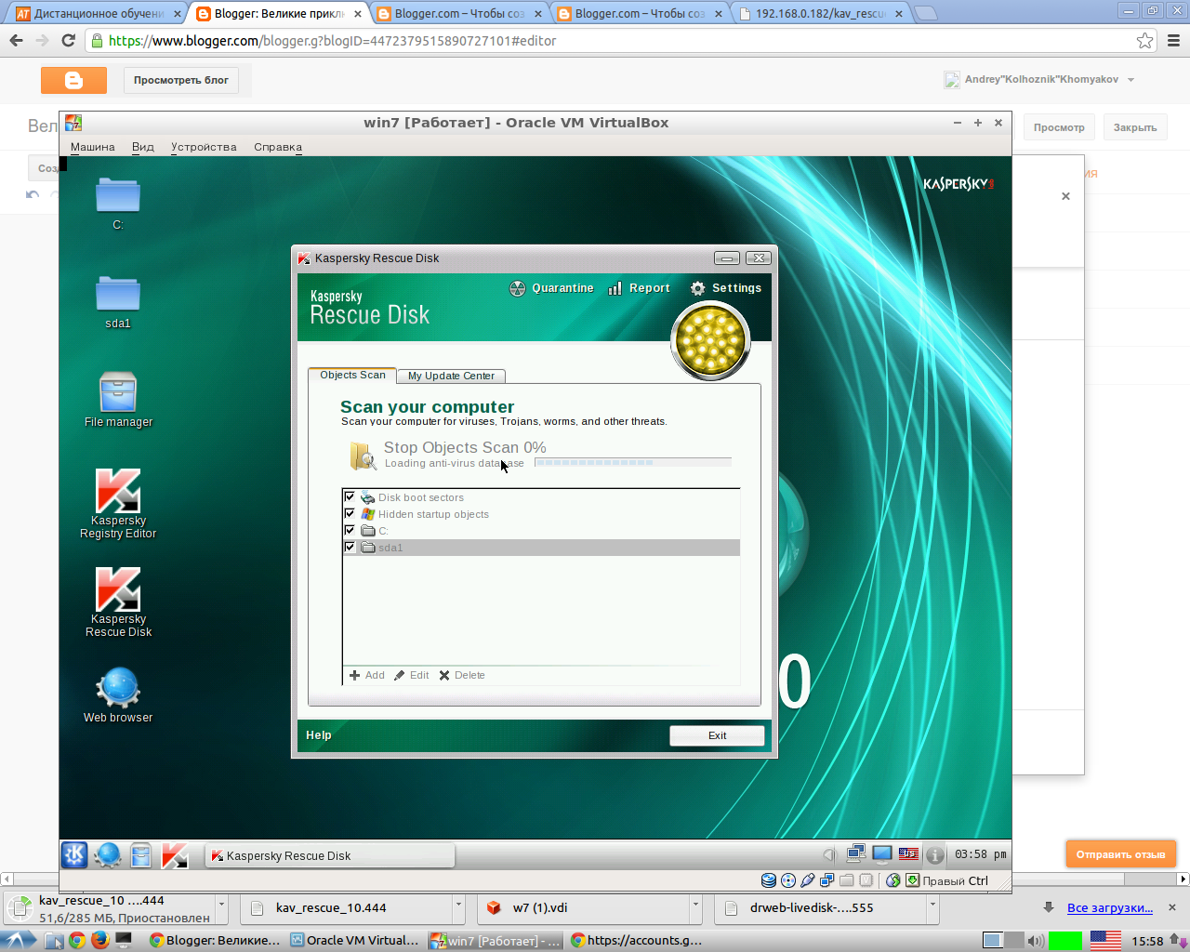Screen dimensions: 1190x952
Task: Open the Устройства menu in VirtualBox
Action: pos(203,147)
